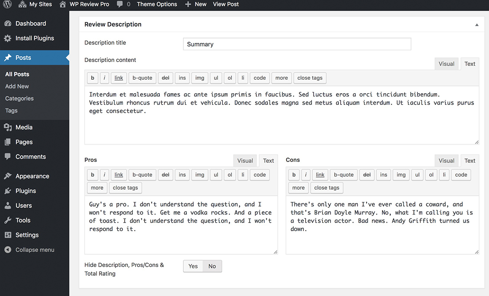The width and height of the screenshot is (489, 296).
Task: Insert b-quote in Description content toolbar
Action: 142,78
